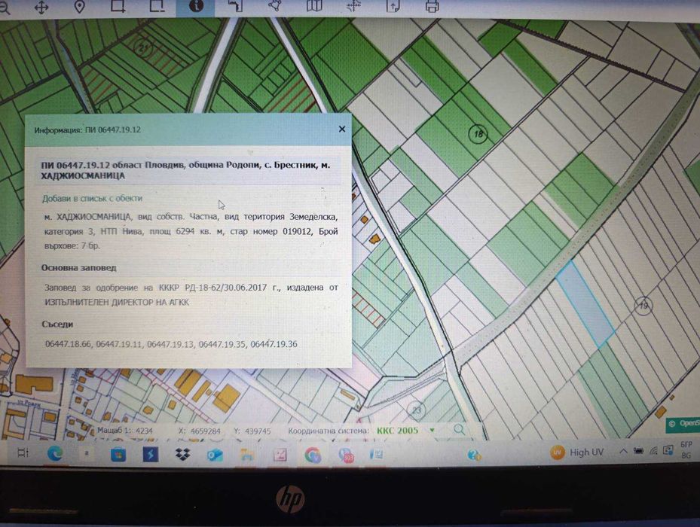Open neighbor parcel 06447.19.13
Screen dimensions: 700x527
point(170,344)
